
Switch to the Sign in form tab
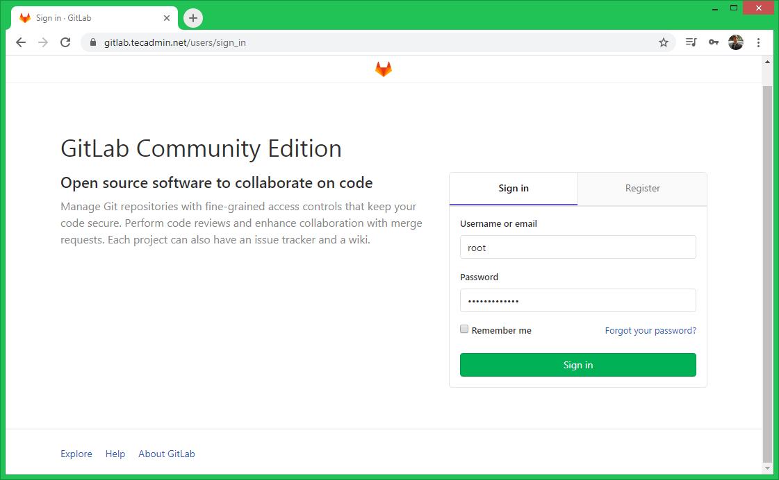point(514,189)
